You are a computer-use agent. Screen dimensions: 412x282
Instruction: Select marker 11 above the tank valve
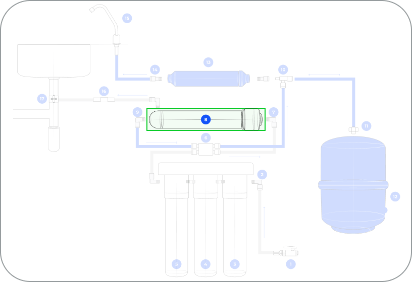367,125
